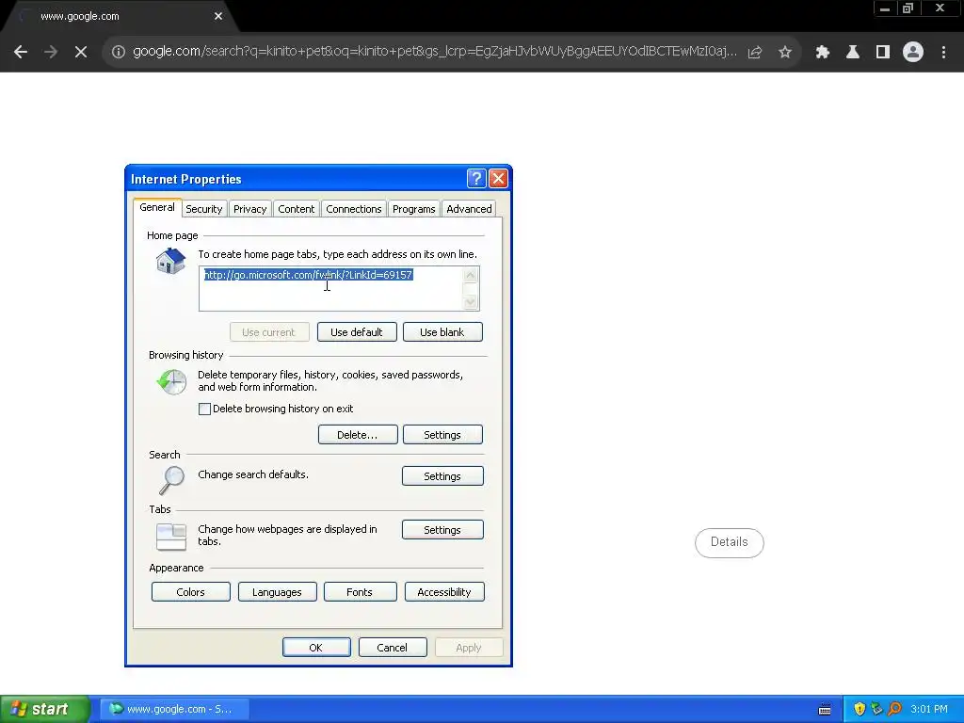Click the Use blank button
Viewport: 964px width, 723px height.
point(442,332)
